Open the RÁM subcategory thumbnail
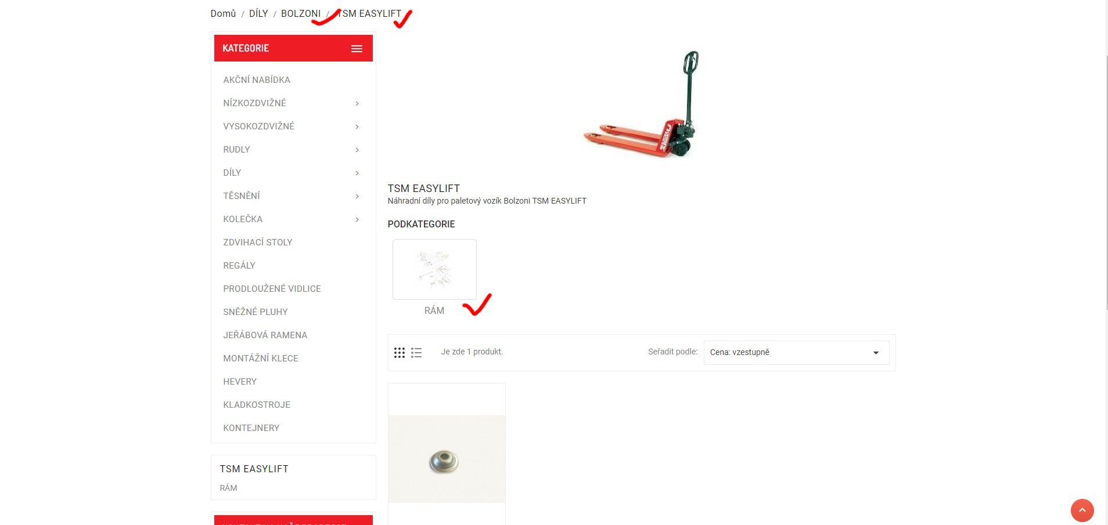1108x525 pixels. (x=434, y=270)
